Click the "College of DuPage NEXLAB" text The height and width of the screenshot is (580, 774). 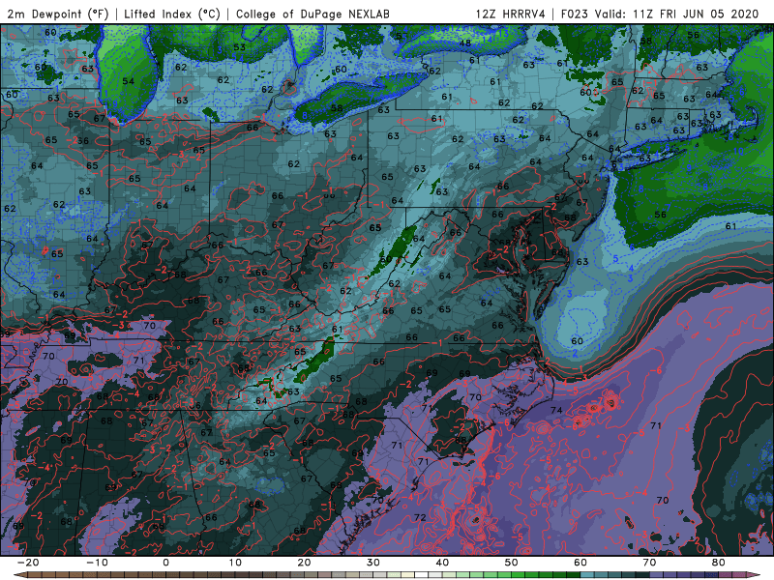click(x=313, y=14)
